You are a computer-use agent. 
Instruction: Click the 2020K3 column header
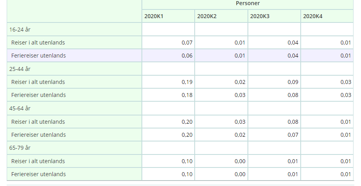(x=274, y=16)
